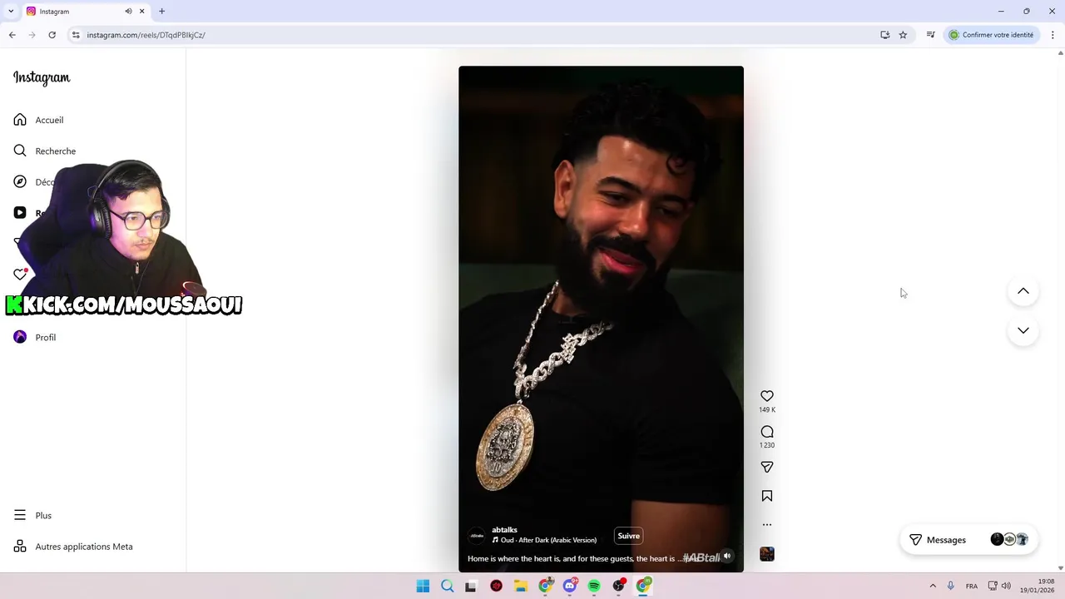Image resolution: width=1065 pixels, height=599 pixels.
Task: Open the message avatars beside Messages
Action: pyautogui.click(x=1009, y=540)
